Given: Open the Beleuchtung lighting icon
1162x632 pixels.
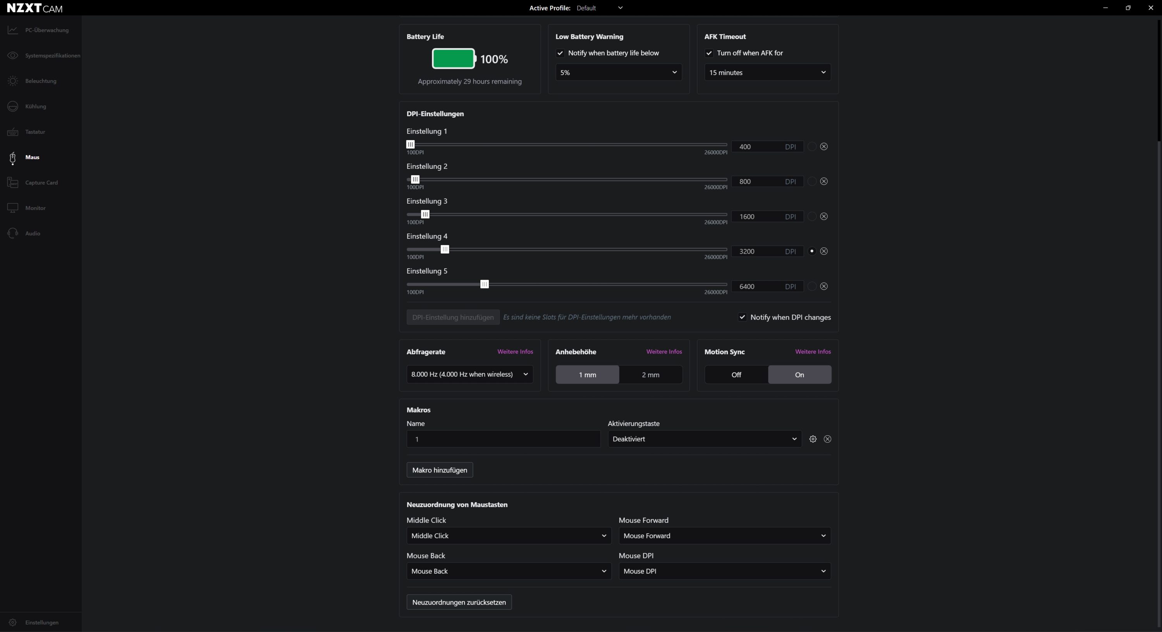Looking at the screenshot, I should 13,81.
